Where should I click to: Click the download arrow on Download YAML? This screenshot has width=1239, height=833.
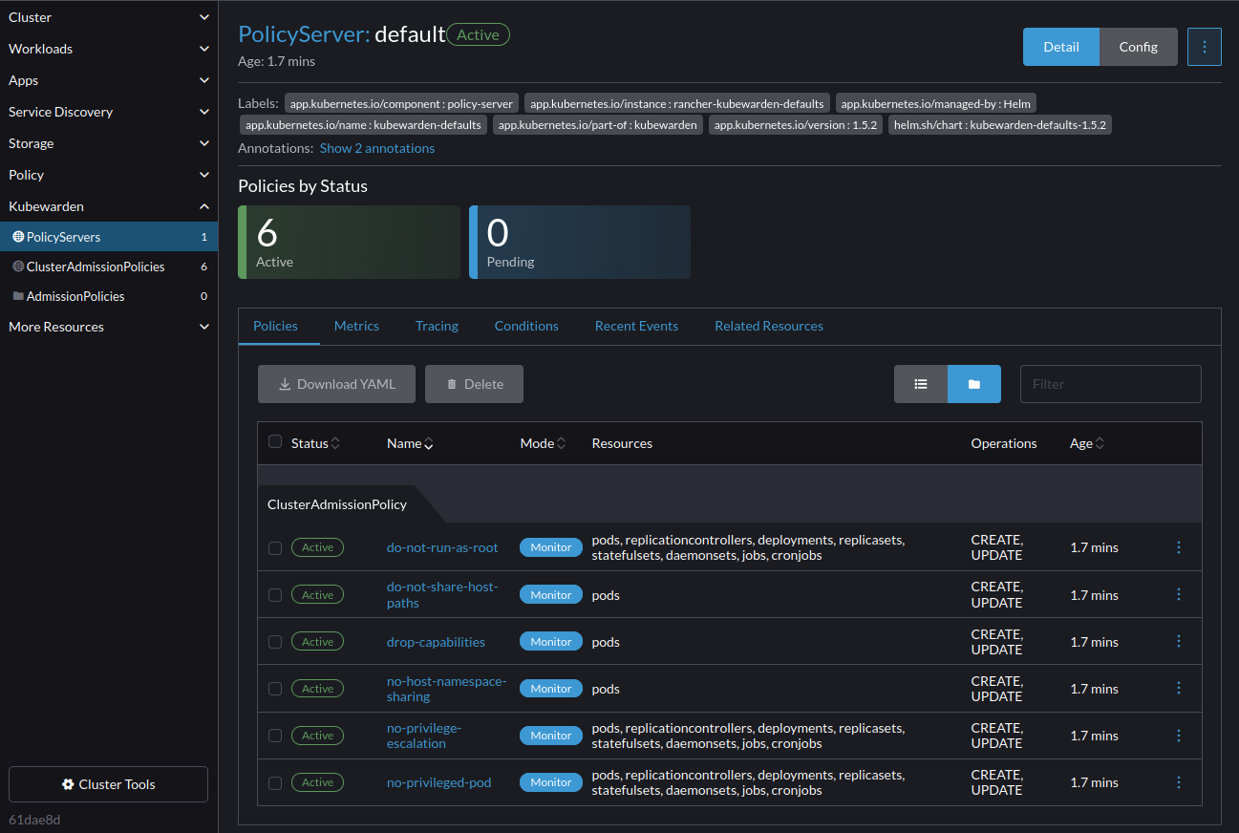(284, 383)
